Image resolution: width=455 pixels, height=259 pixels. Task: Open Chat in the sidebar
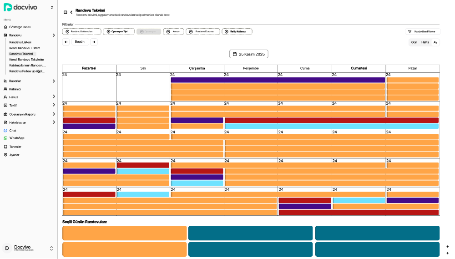12,131
